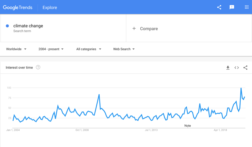Expand the 2004 - present time range
252x147 pixels.
51,49
